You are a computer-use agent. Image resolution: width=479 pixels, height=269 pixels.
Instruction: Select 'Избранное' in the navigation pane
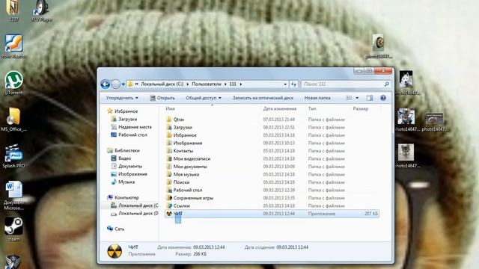click(x=126, y=111)
